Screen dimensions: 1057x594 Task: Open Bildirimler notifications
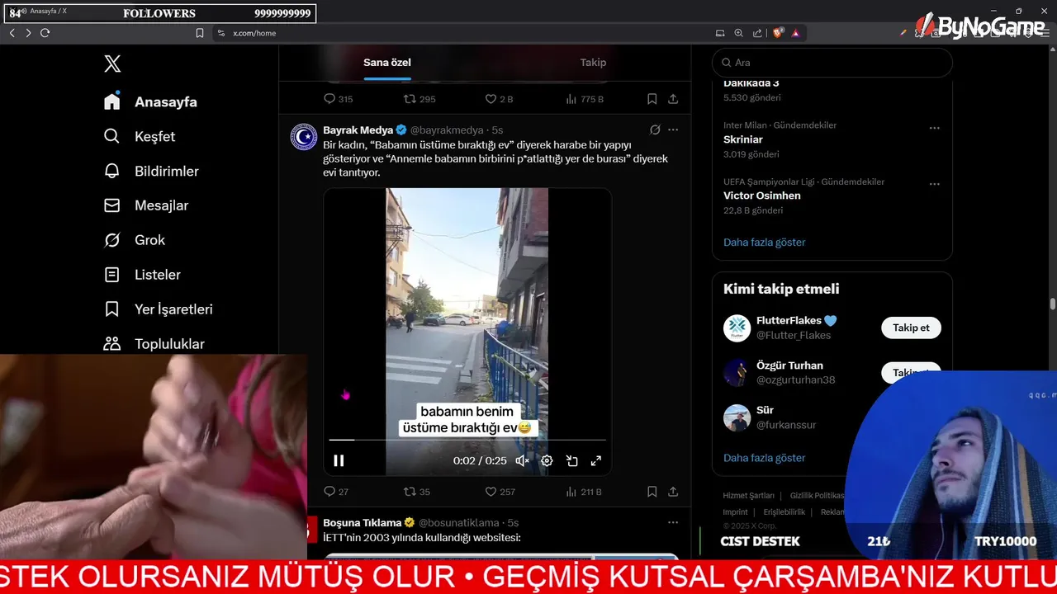(151, 171)
